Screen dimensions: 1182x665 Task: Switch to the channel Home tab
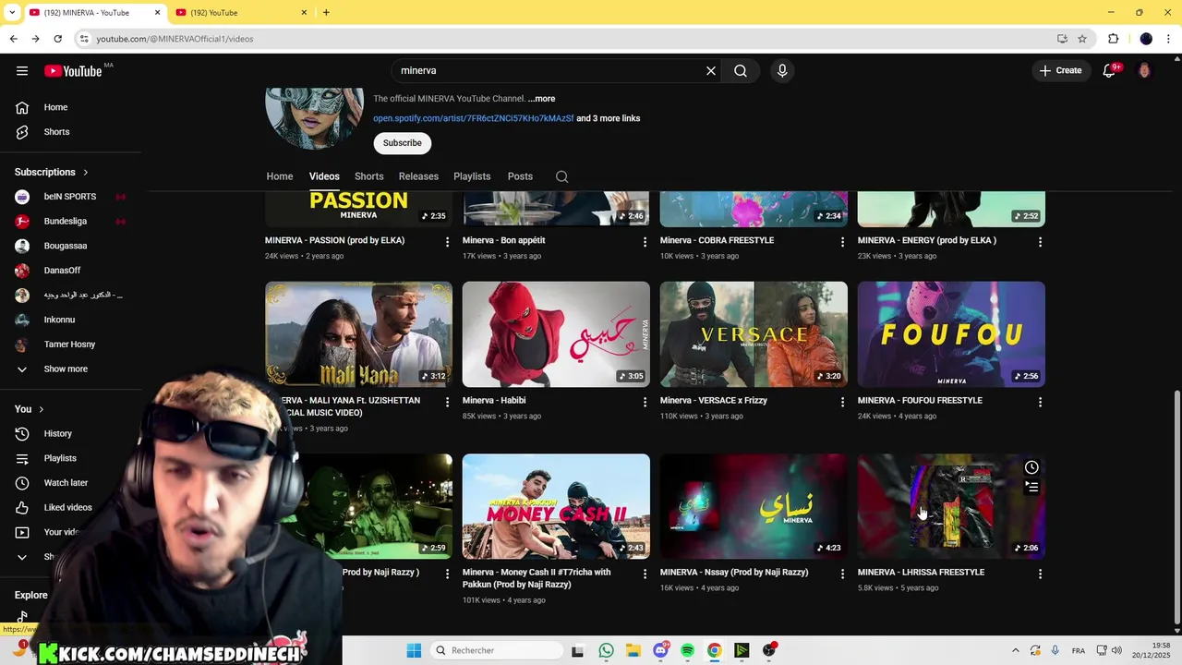pos(280,176)
